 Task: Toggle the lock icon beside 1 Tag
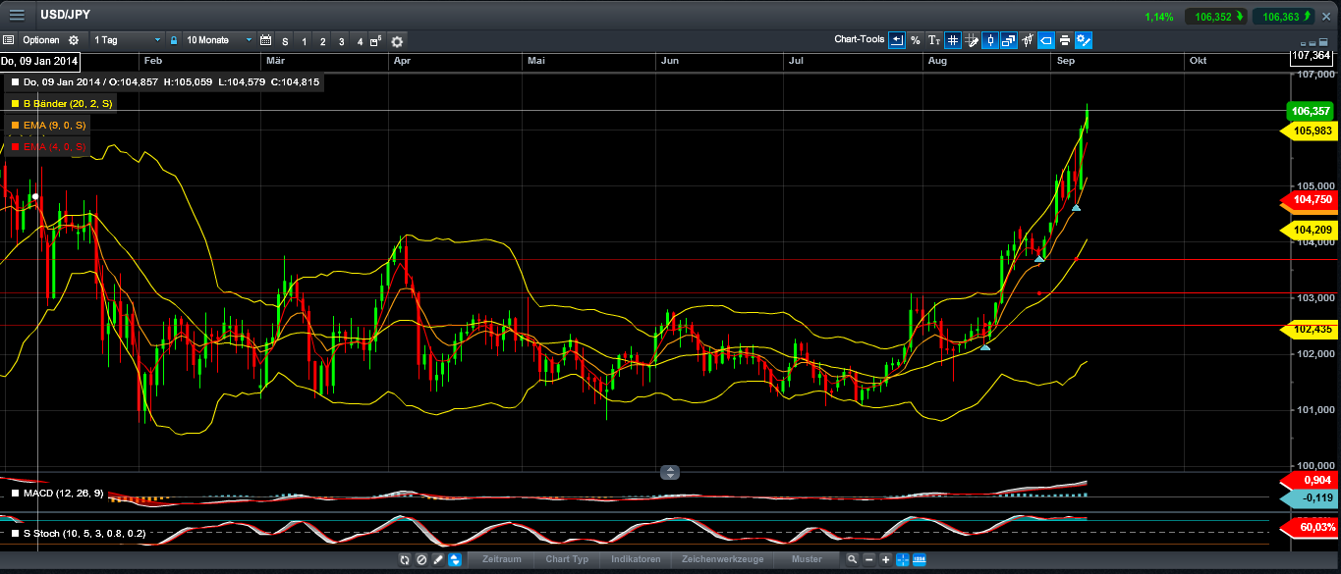point(174,40)
